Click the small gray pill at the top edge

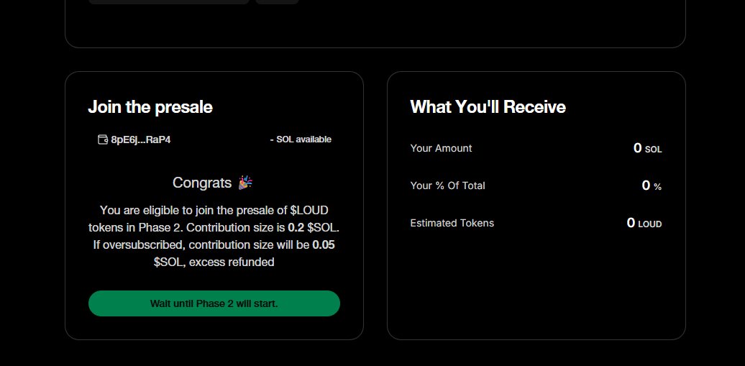tap(277, 2)
